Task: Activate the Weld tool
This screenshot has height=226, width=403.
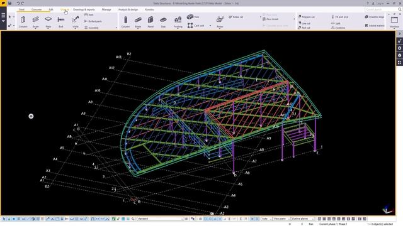Action: coord(76,21)
